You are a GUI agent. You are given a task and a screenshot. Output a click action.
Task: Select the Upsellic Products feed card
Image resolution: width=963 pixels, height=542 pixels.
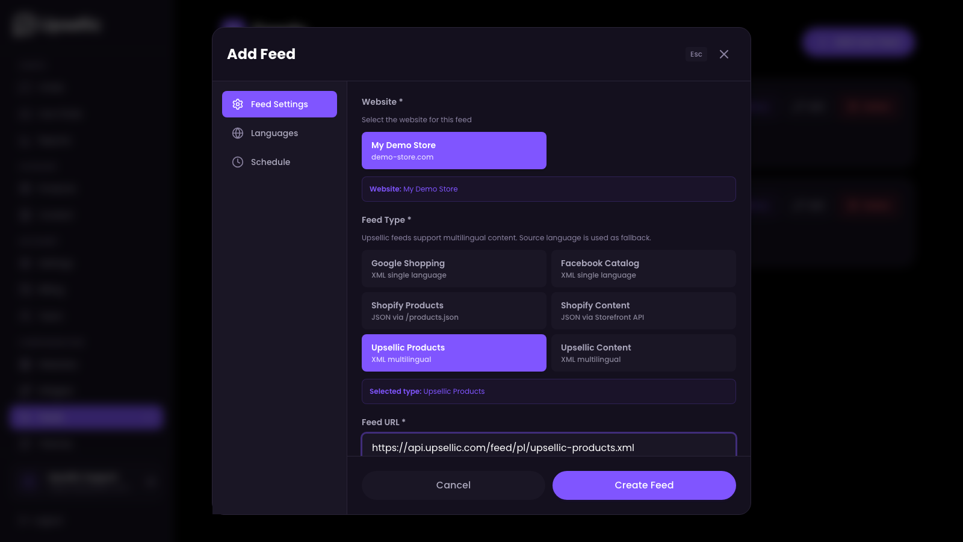click(454, 352)
